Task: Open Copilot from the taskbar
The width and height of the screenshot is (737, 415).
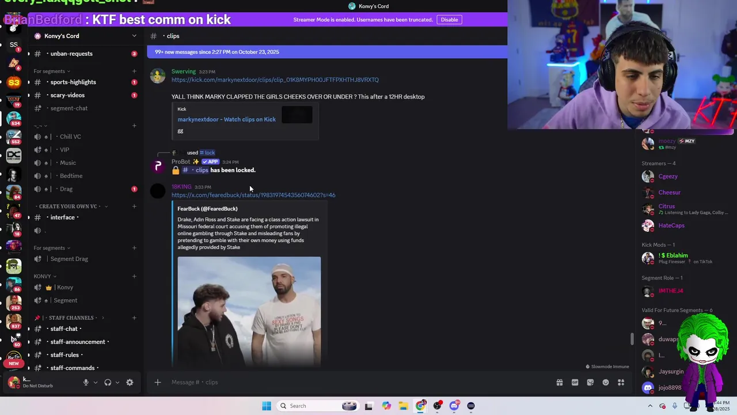Action: [x=386, y=406]
